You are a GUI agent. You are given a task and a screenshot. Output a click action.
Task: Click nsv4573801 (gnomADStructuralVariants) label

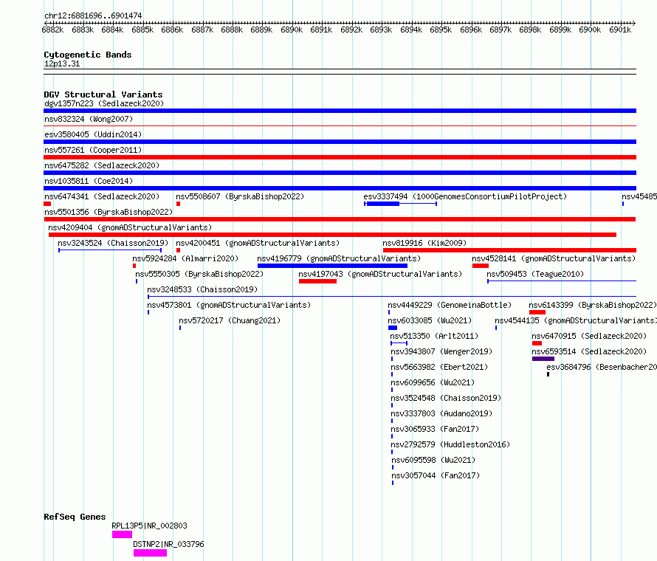coord(229,305)
